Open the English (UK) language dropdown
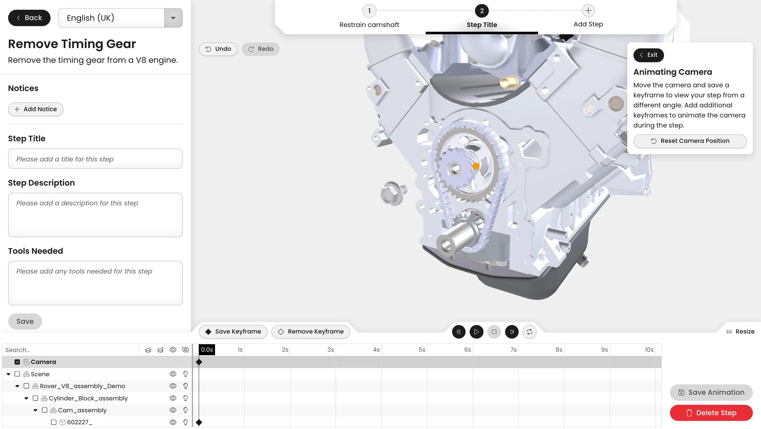 coord(173,18)
